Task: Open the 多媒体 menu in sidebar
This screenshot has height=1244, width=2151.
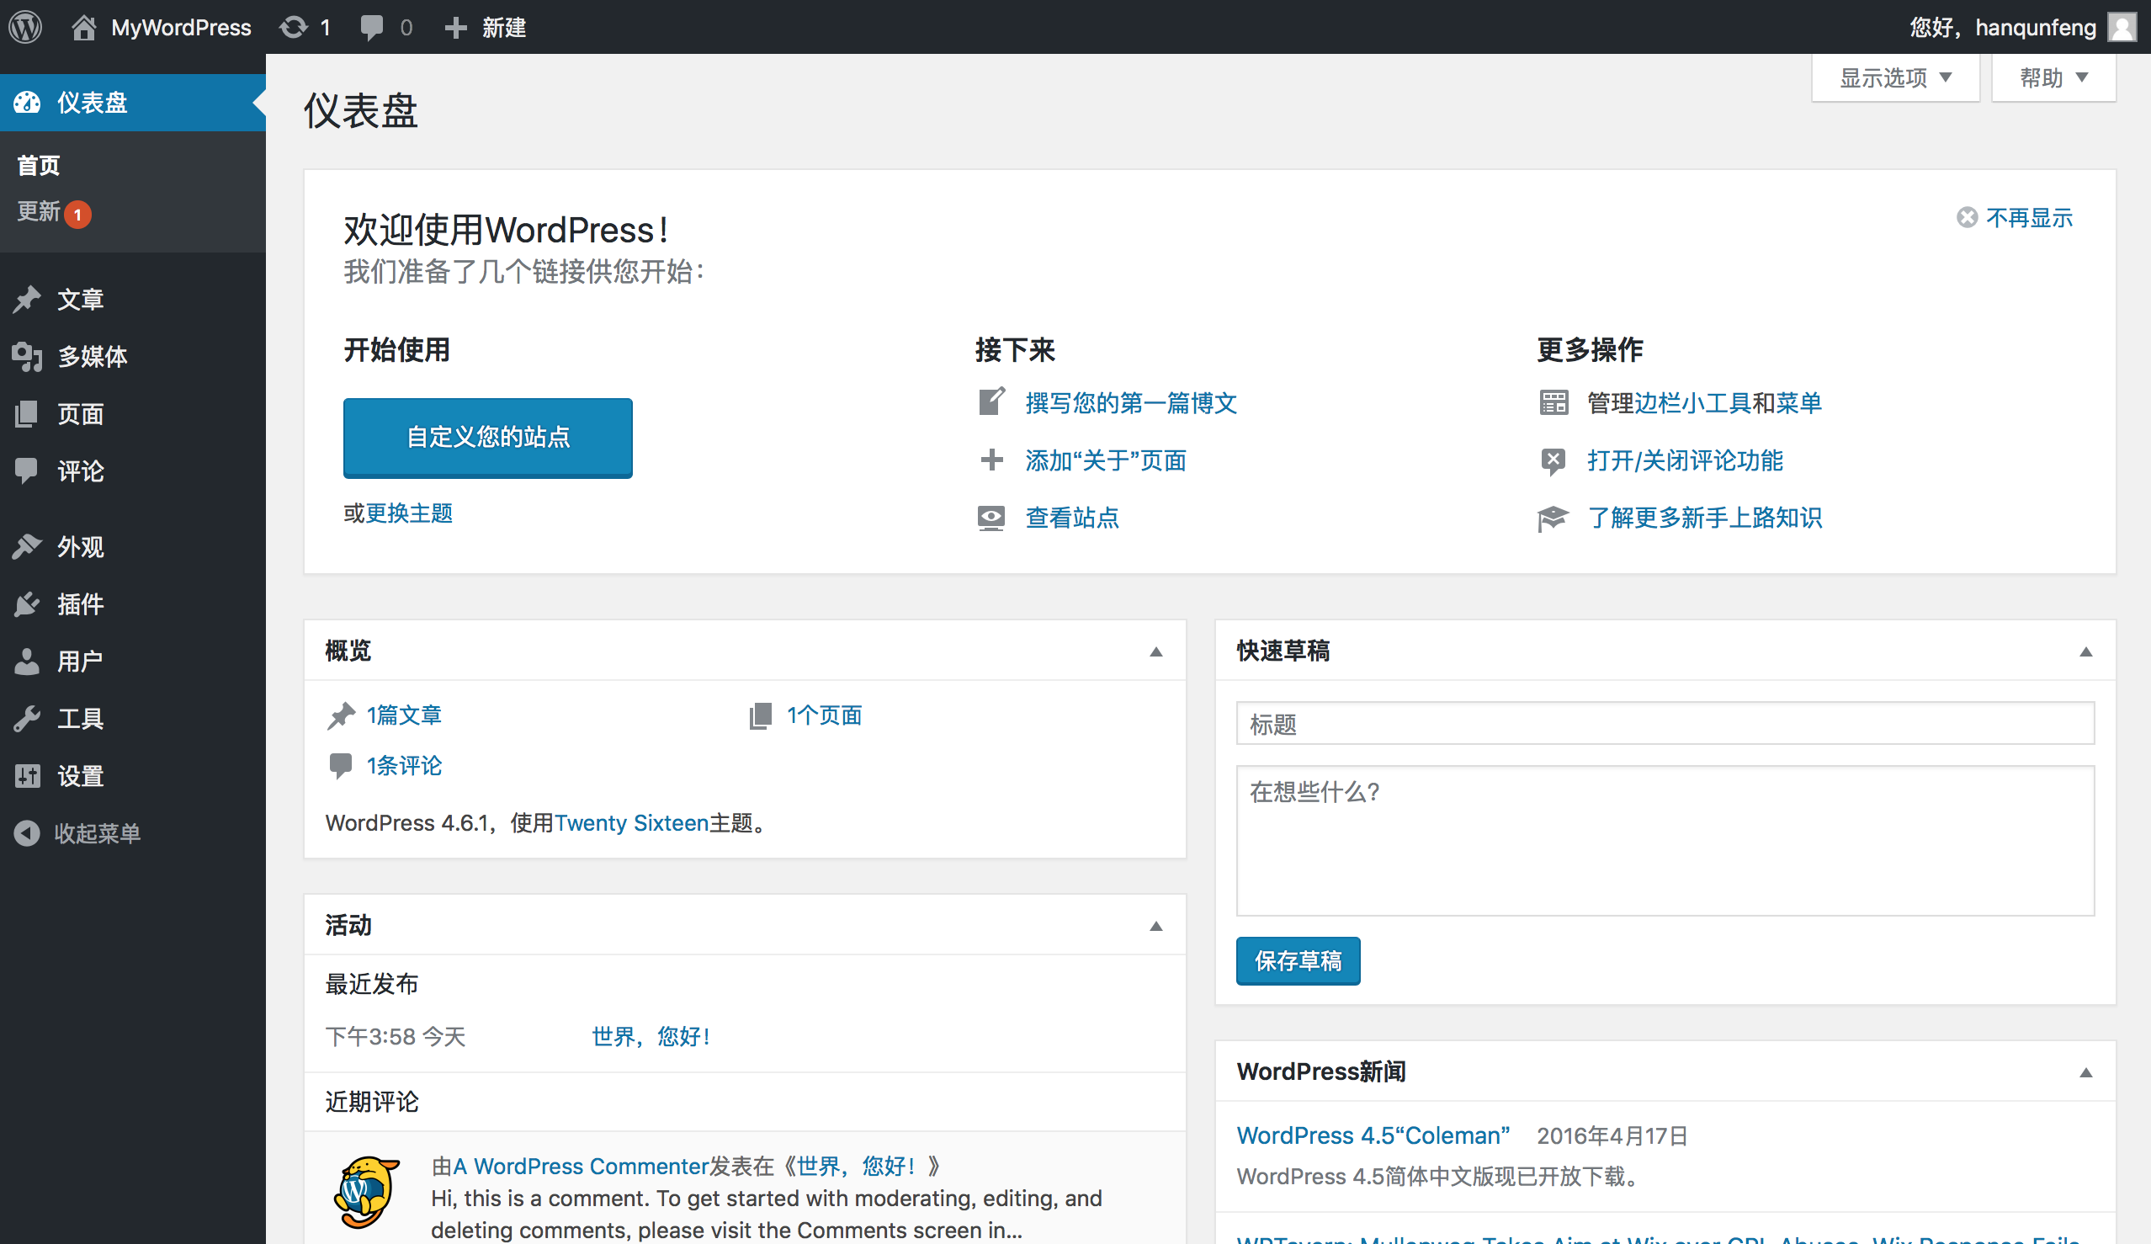Action: pyautogui.click(x=132, y=356)
